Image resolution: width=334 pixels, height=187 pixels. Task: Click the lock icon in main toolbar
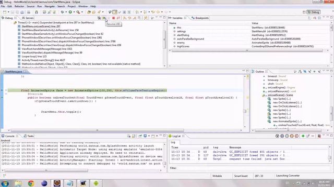point(37,12)
